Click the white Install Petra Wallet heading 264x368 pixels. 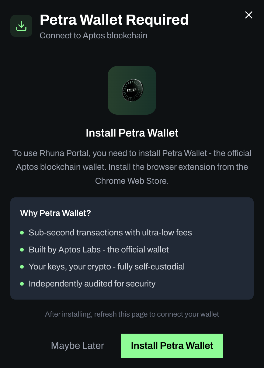pos(132,133)
